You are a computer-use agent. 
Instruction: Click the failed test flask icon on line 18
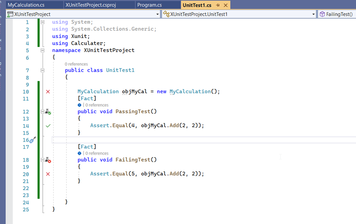click(x=48, y=160)
